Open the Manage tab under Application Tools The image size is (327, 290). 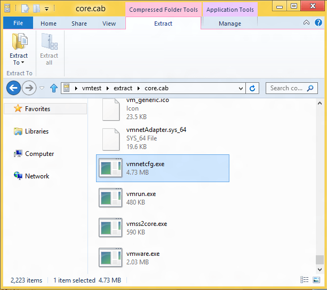pyautogui.click(x=231, y=23)
